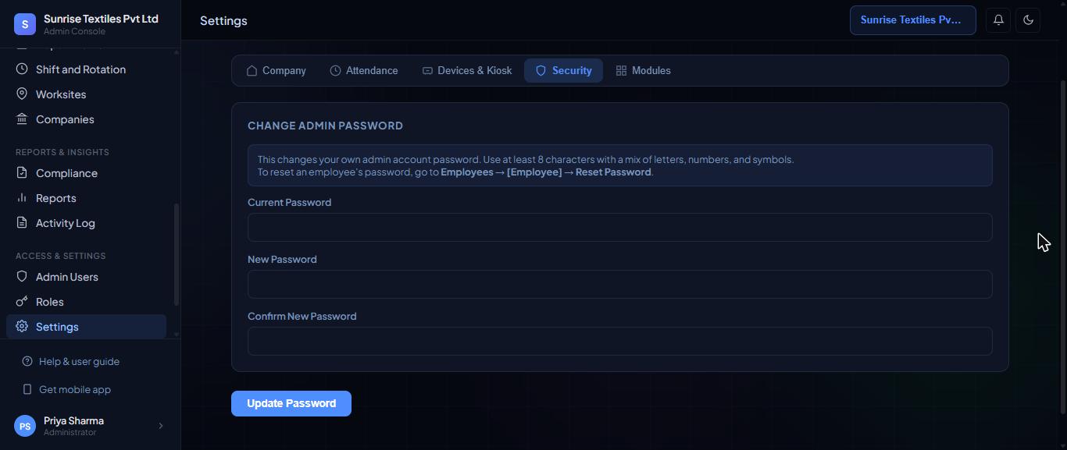Click the sidebar scroll down arrow

click(x=177, y=335)
